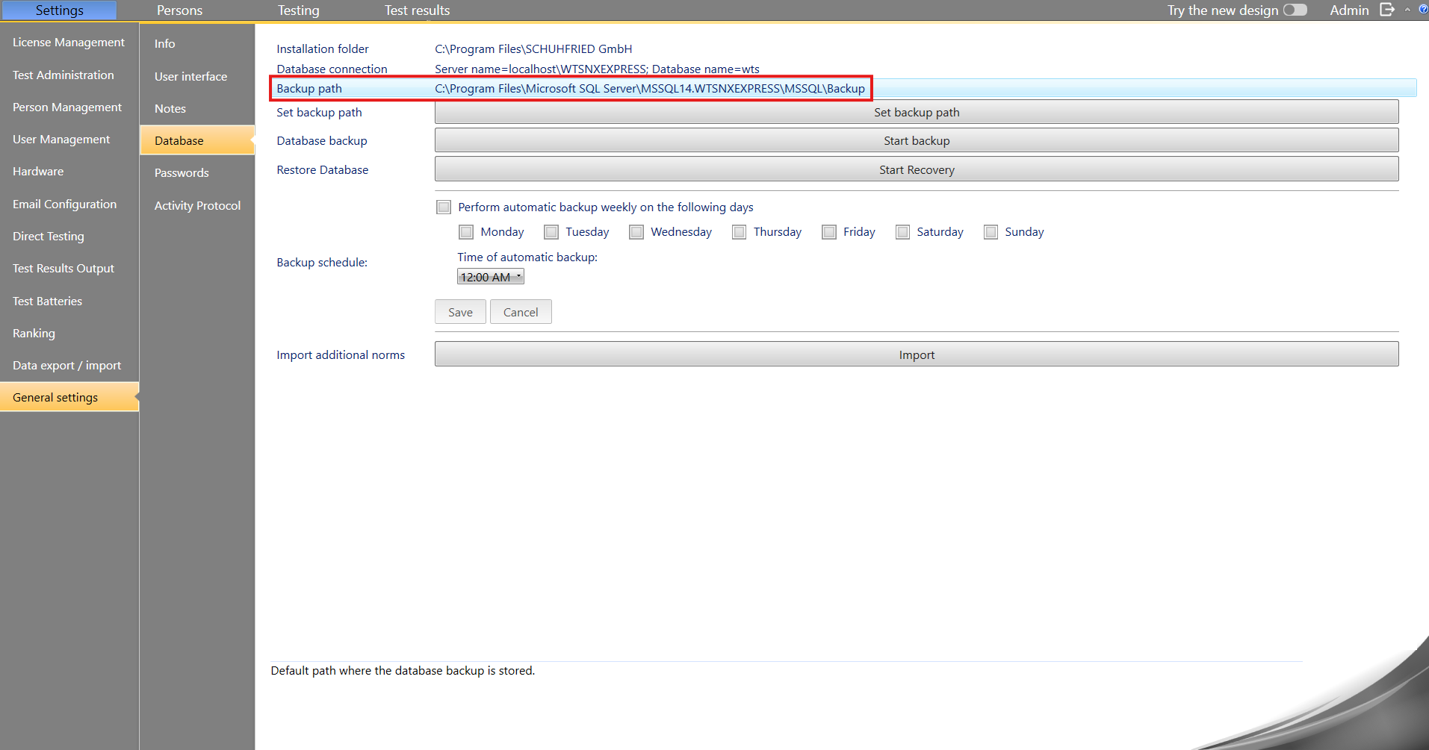Collapse the top bar with the small chevron
The height and width of the screenshot is (750, 1429).
[x=1407, y=10]
